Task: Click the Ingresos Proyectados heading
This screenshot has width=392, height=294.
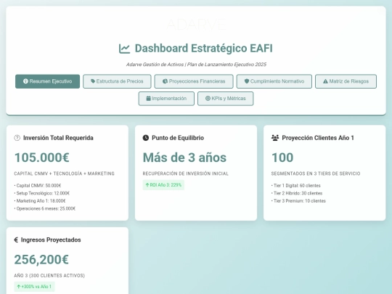Action: point(51,240)
